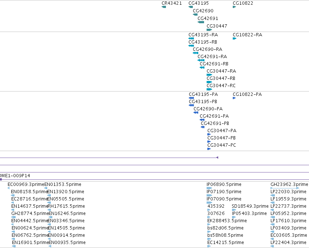Click the CG10822 gene arrow glyph

pyautogui.click(x=235, y=7)
